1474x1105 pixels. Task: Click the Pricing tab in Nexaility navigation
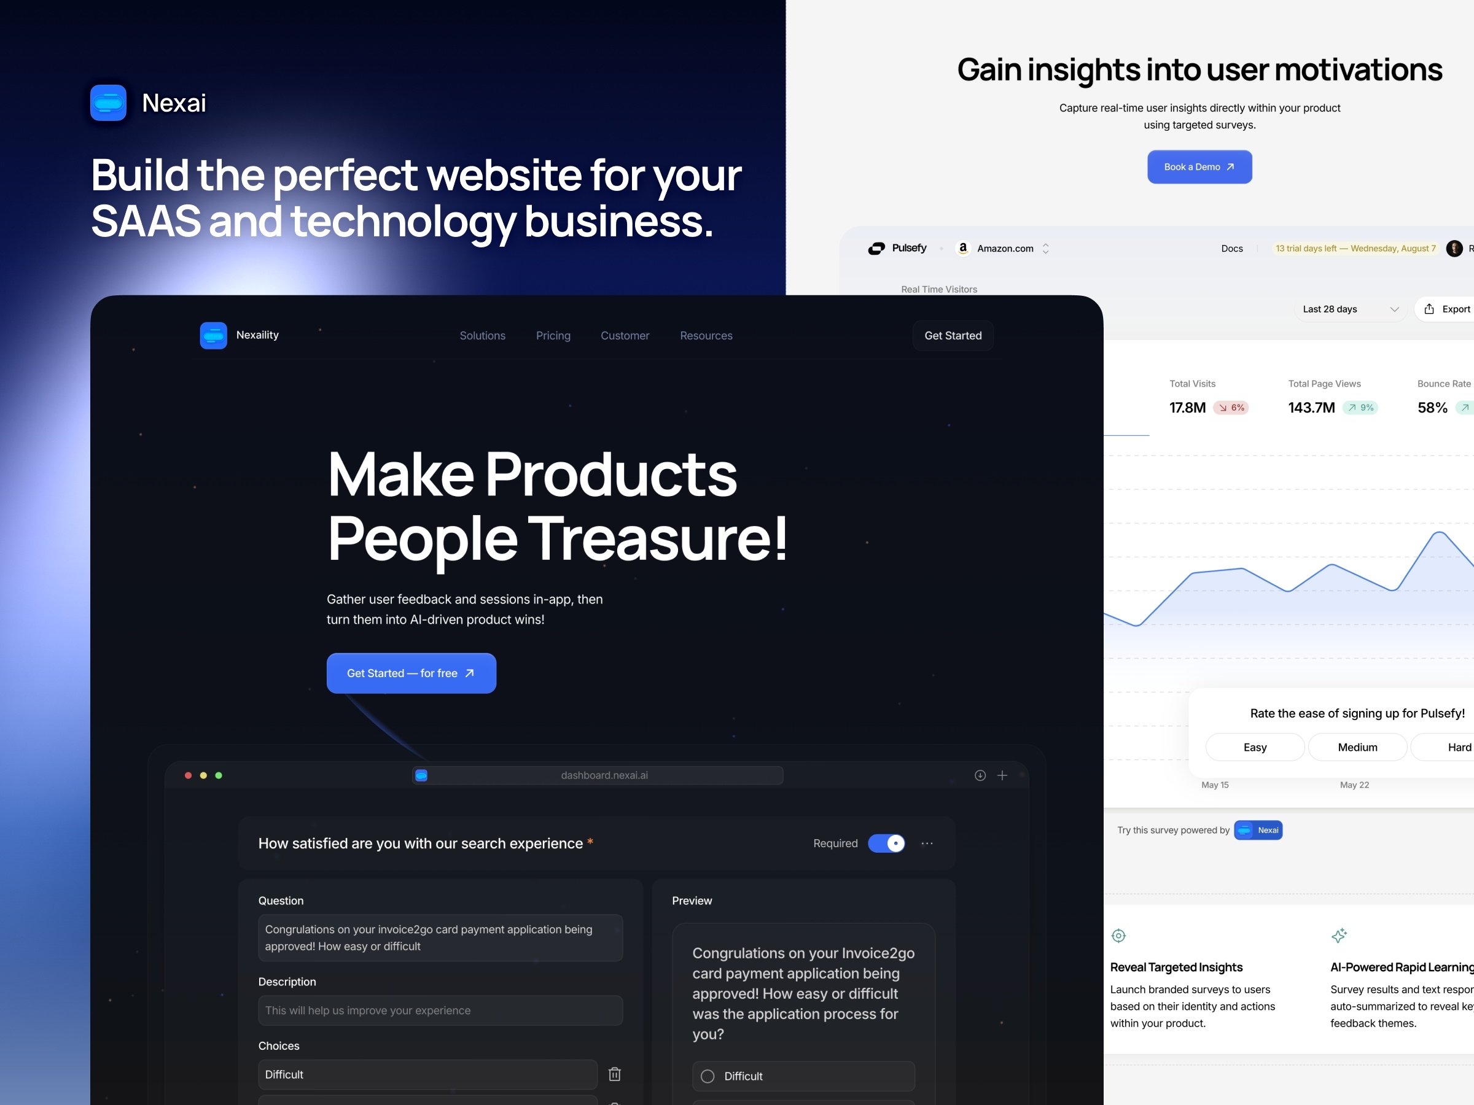tap(553, 335)
